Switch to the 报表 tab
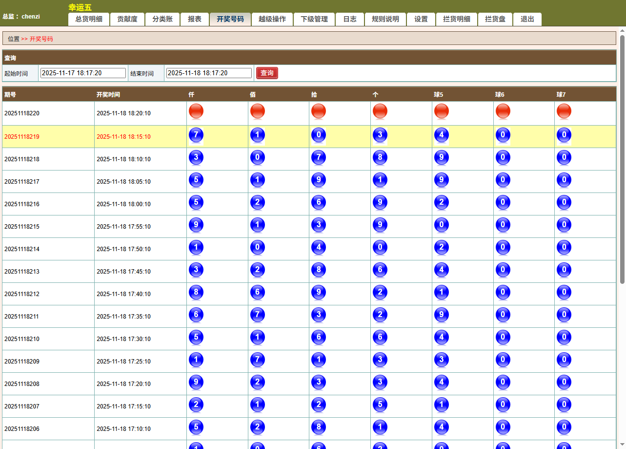This screenshot has width=626, height=449. (x=195, y=19)
